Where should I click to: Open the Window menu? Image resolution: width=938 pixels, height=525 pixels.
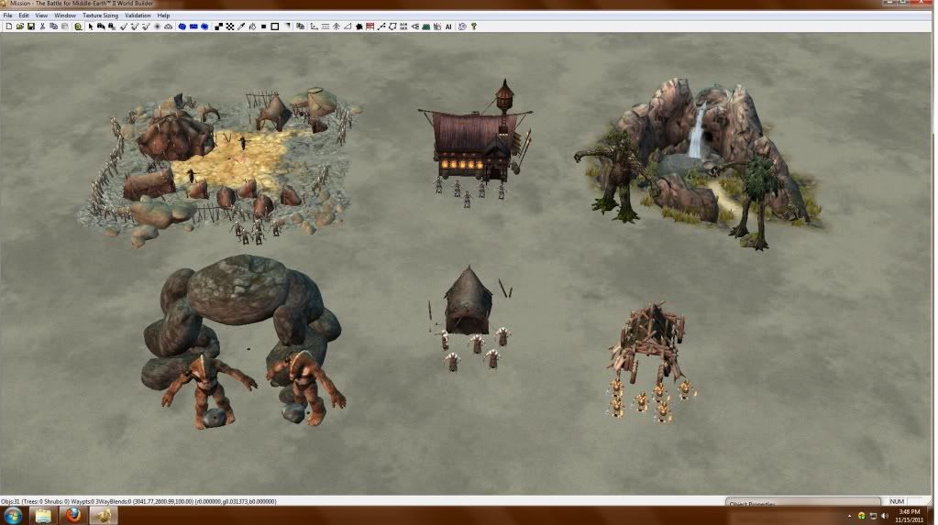click(65, 16)
